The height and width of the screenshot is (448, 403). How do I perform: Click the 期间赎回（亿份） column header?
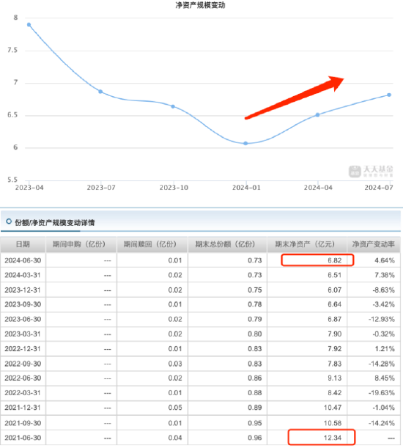tap(152, 244)
